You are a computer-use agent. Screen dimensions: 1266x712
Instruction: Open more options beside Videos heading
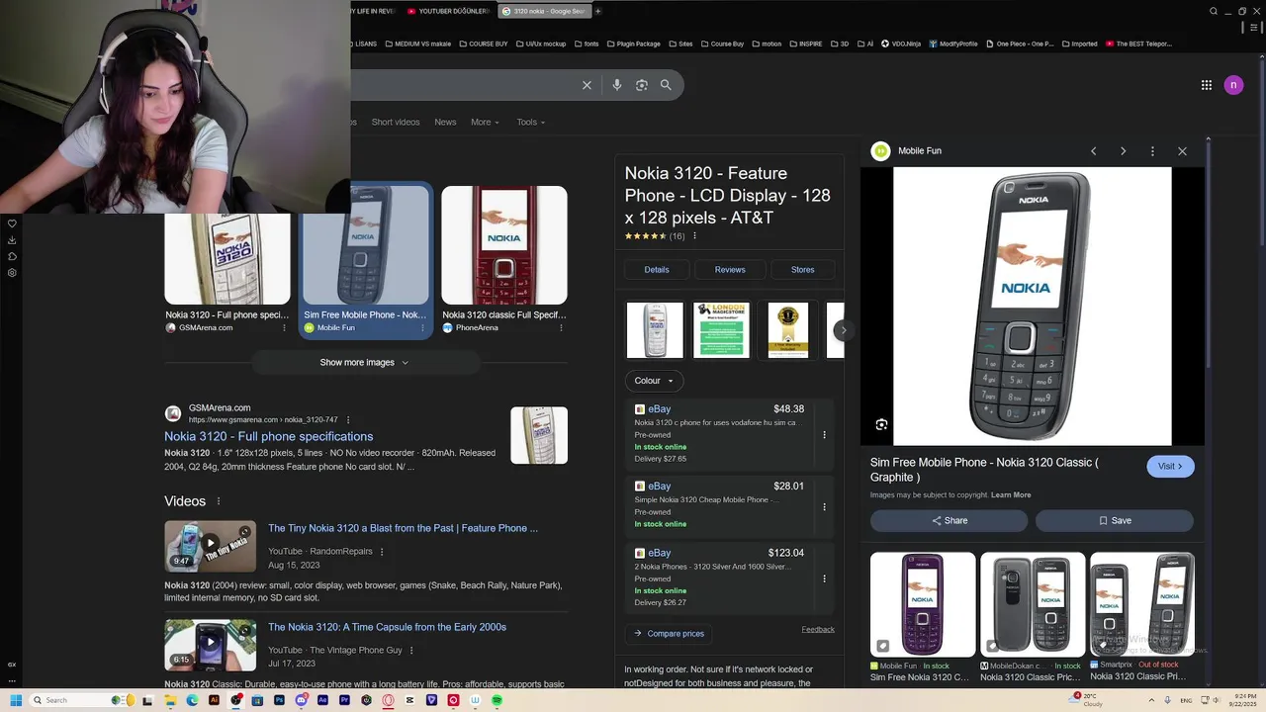point(219,501)
